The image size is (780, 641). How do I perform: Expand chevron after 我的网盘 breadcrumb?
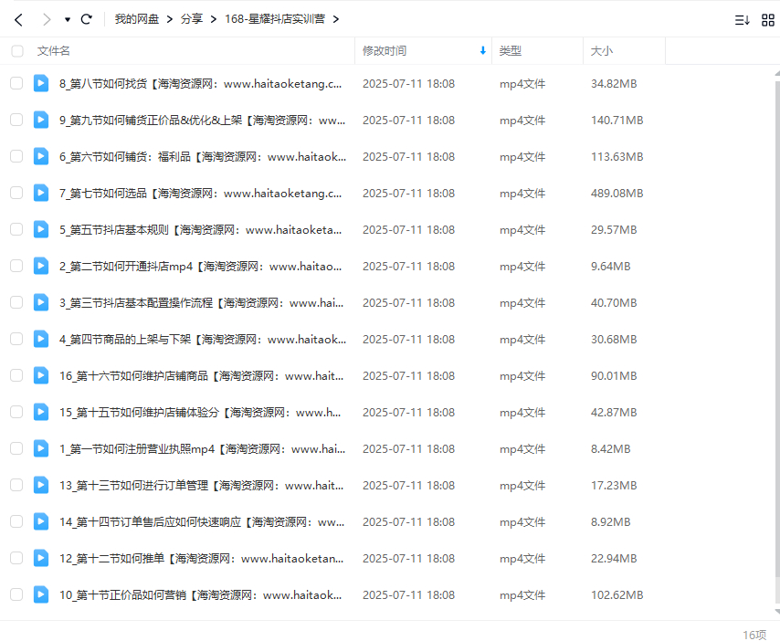click(170, 19)
